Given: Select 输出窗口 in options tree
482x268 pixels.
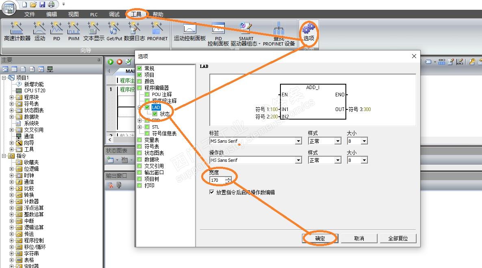Looking at the screenshot, I should tap(154, 172).
